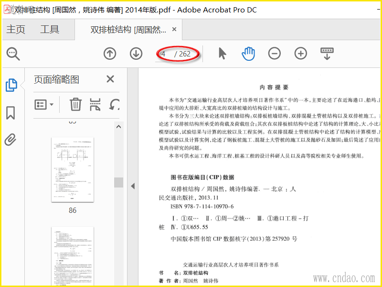Close the 页面缩略图 panel
Screen dimensions: 382x287
(110, 79)
